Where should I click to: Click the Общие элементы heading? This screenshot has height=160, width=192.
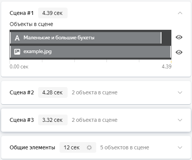coord(32,147)
